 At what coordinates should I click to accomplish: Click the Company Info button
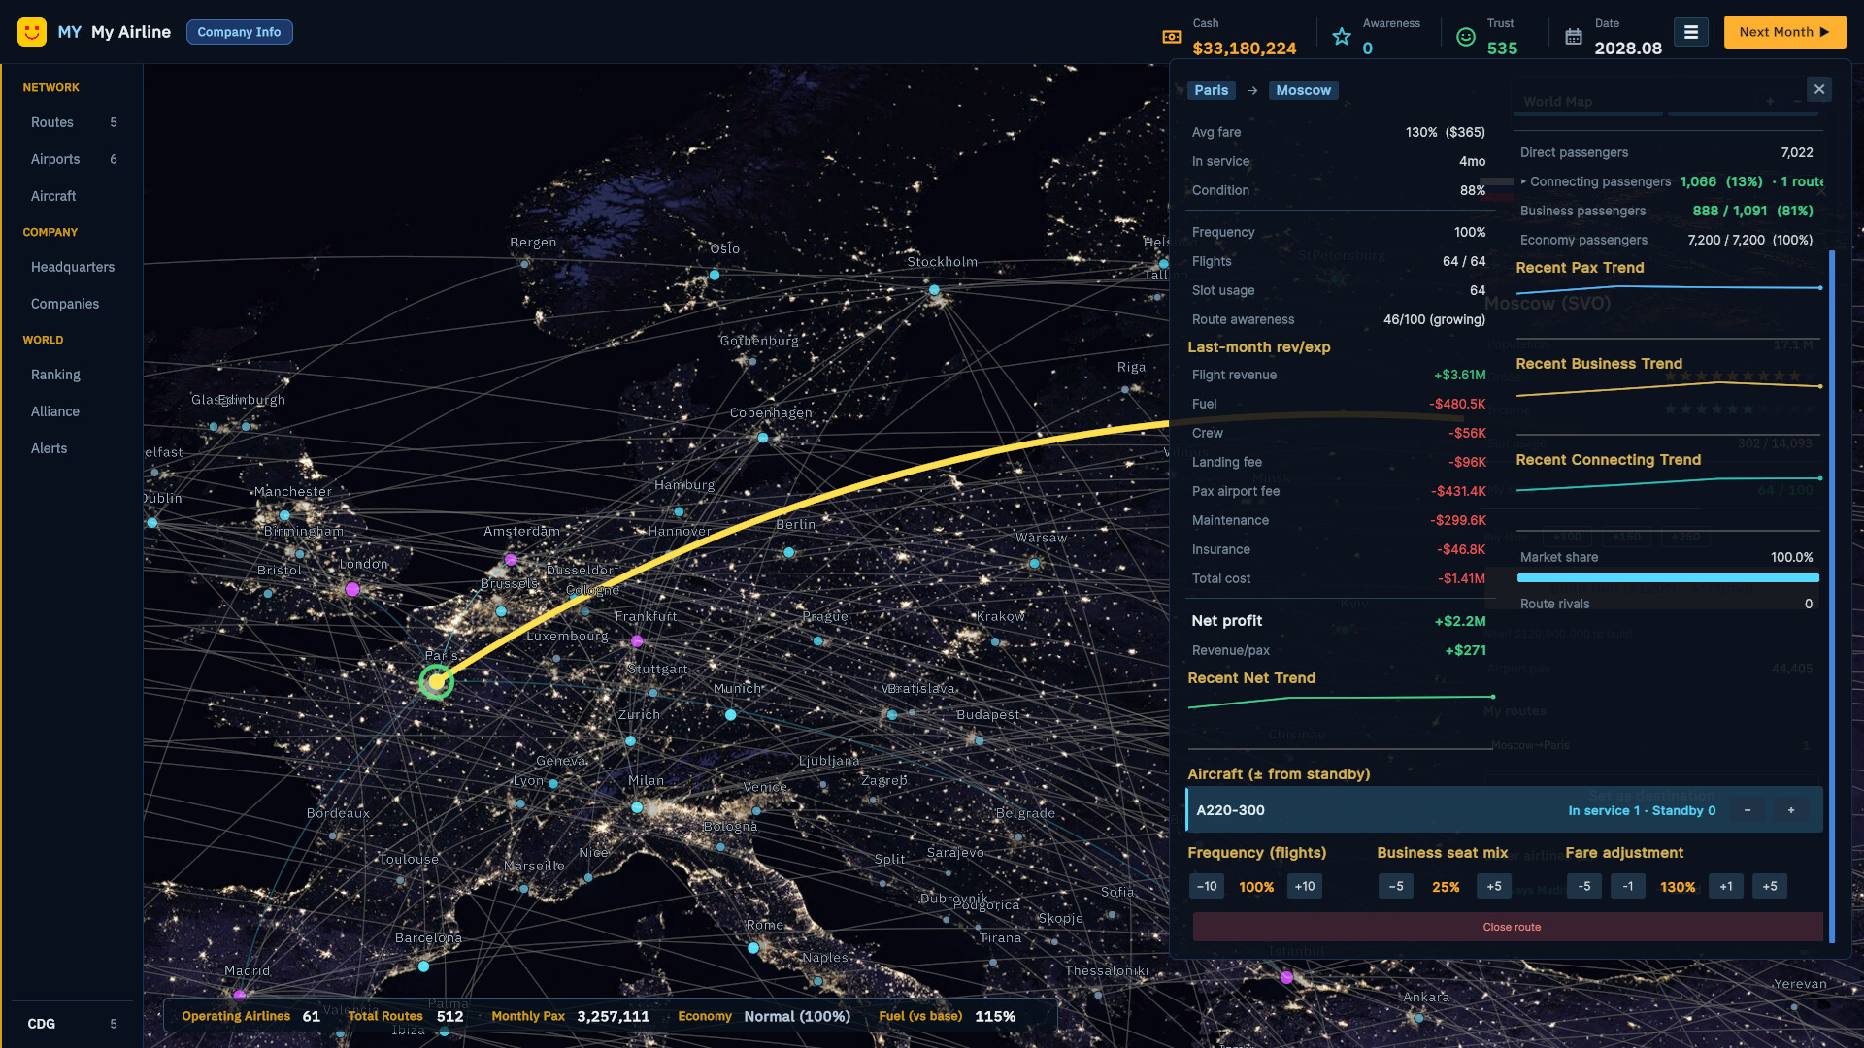coord(239,32)
